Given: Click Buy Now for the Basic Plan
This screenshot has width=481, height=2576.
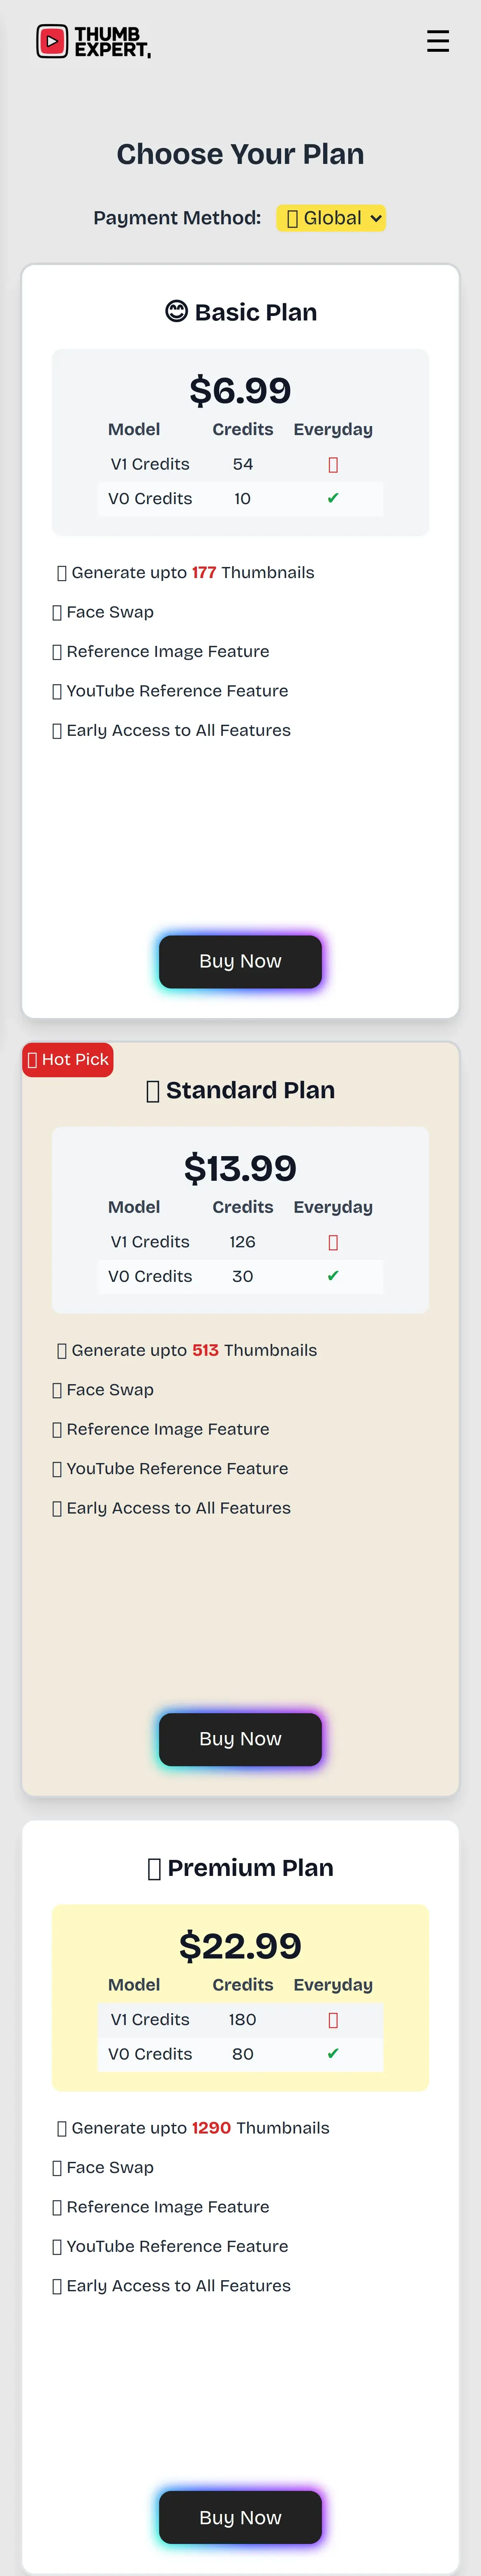Looking at the screenshot, I should tap(240, 961).
